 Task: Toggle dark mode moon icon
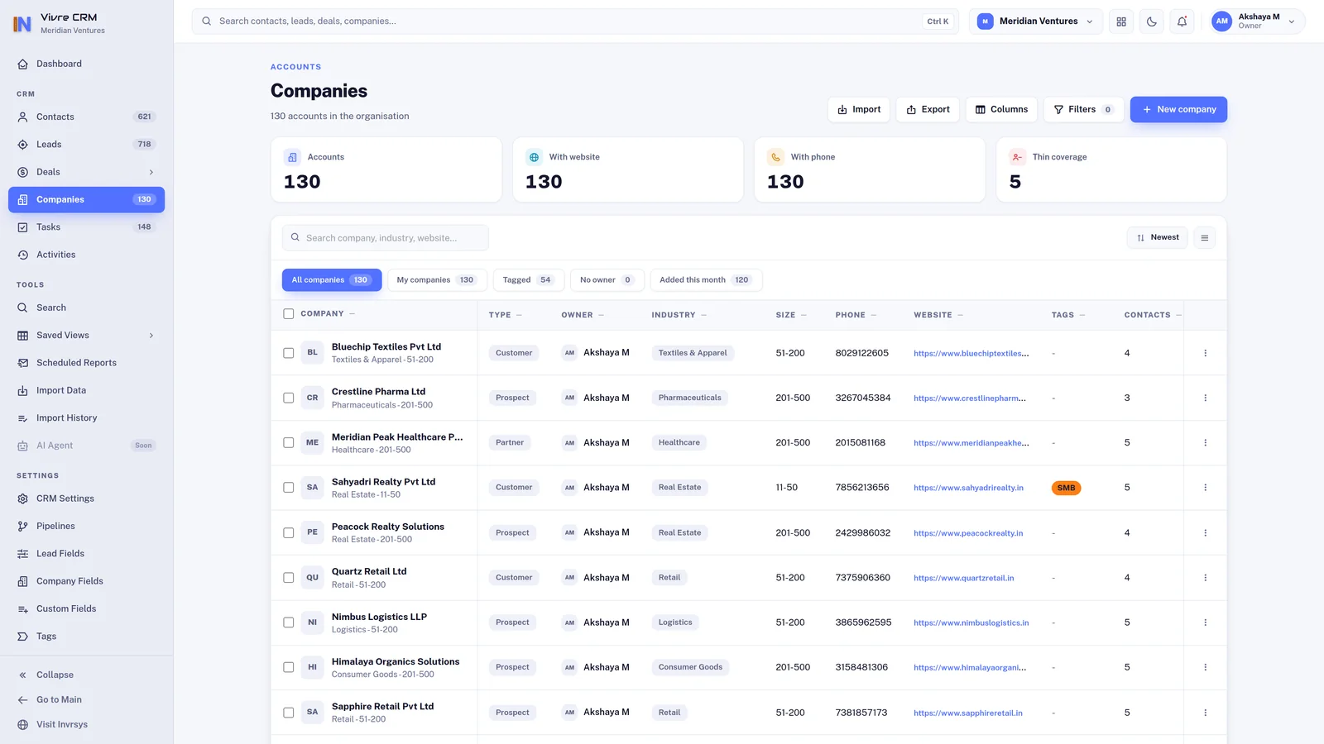pyautogui.click(x=1152, y=21)
